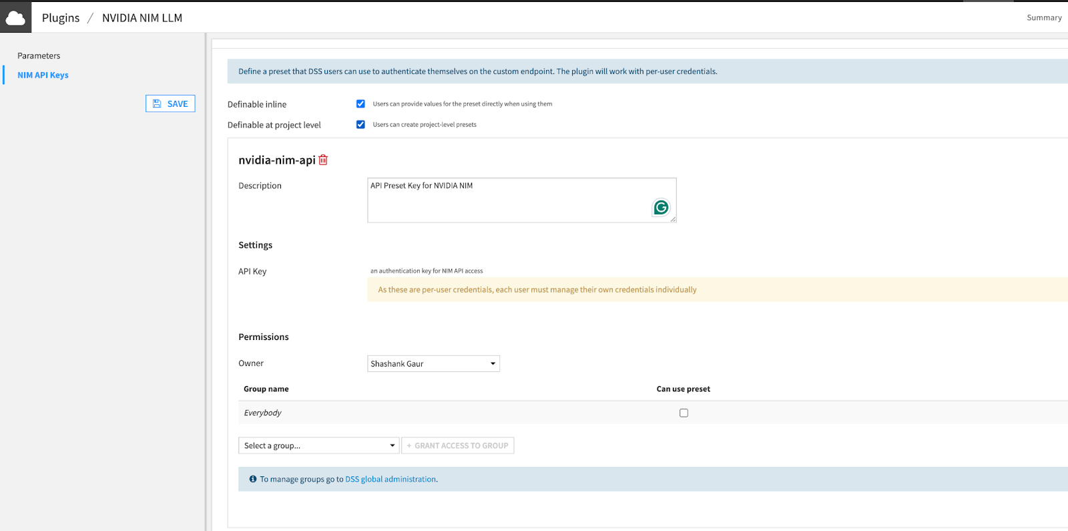Screen dimensions: 1068x531
Task: Uncheck the Definable inline checkbox
Action: [x=360, y=104]
